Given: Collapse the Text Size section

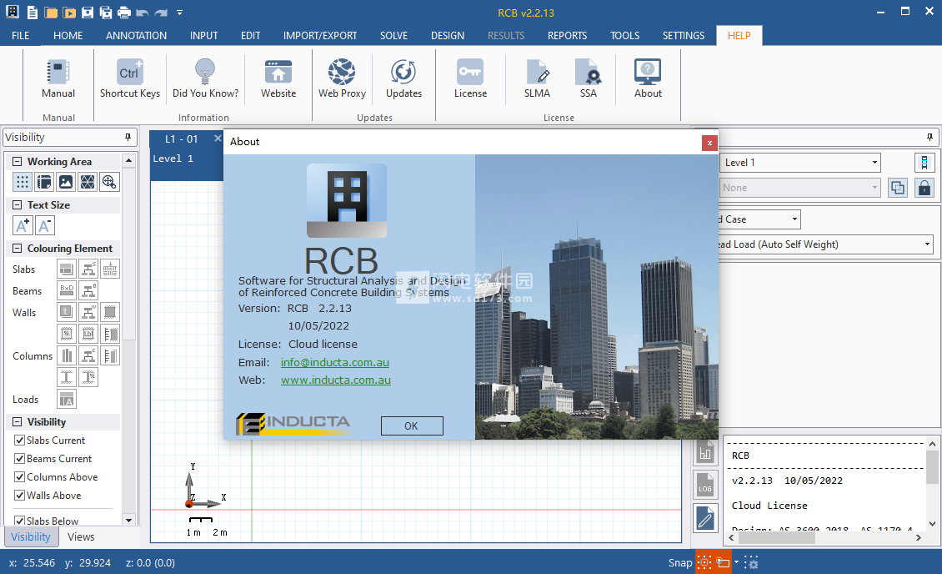Looking at the screenshot, I should [17, 205].
